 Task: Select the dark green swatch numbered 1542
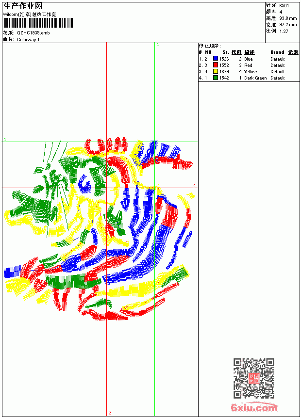pos(216,78)
